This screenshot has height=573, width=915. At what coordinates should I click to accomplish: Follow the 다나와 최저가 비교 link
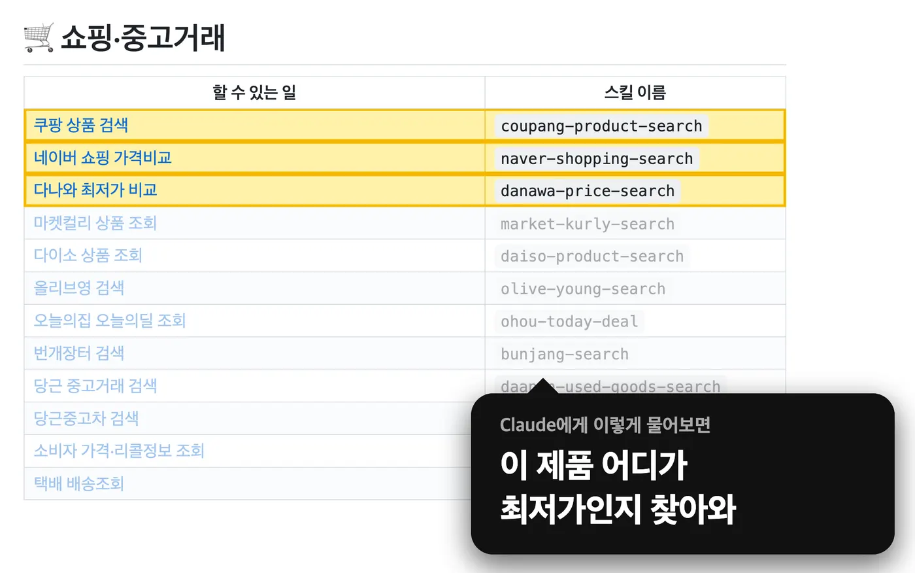coord(95,190)
